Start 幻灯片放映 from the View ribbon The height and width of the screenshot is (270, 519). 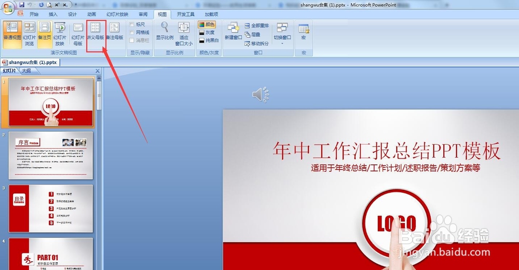[x=60, y=34]
